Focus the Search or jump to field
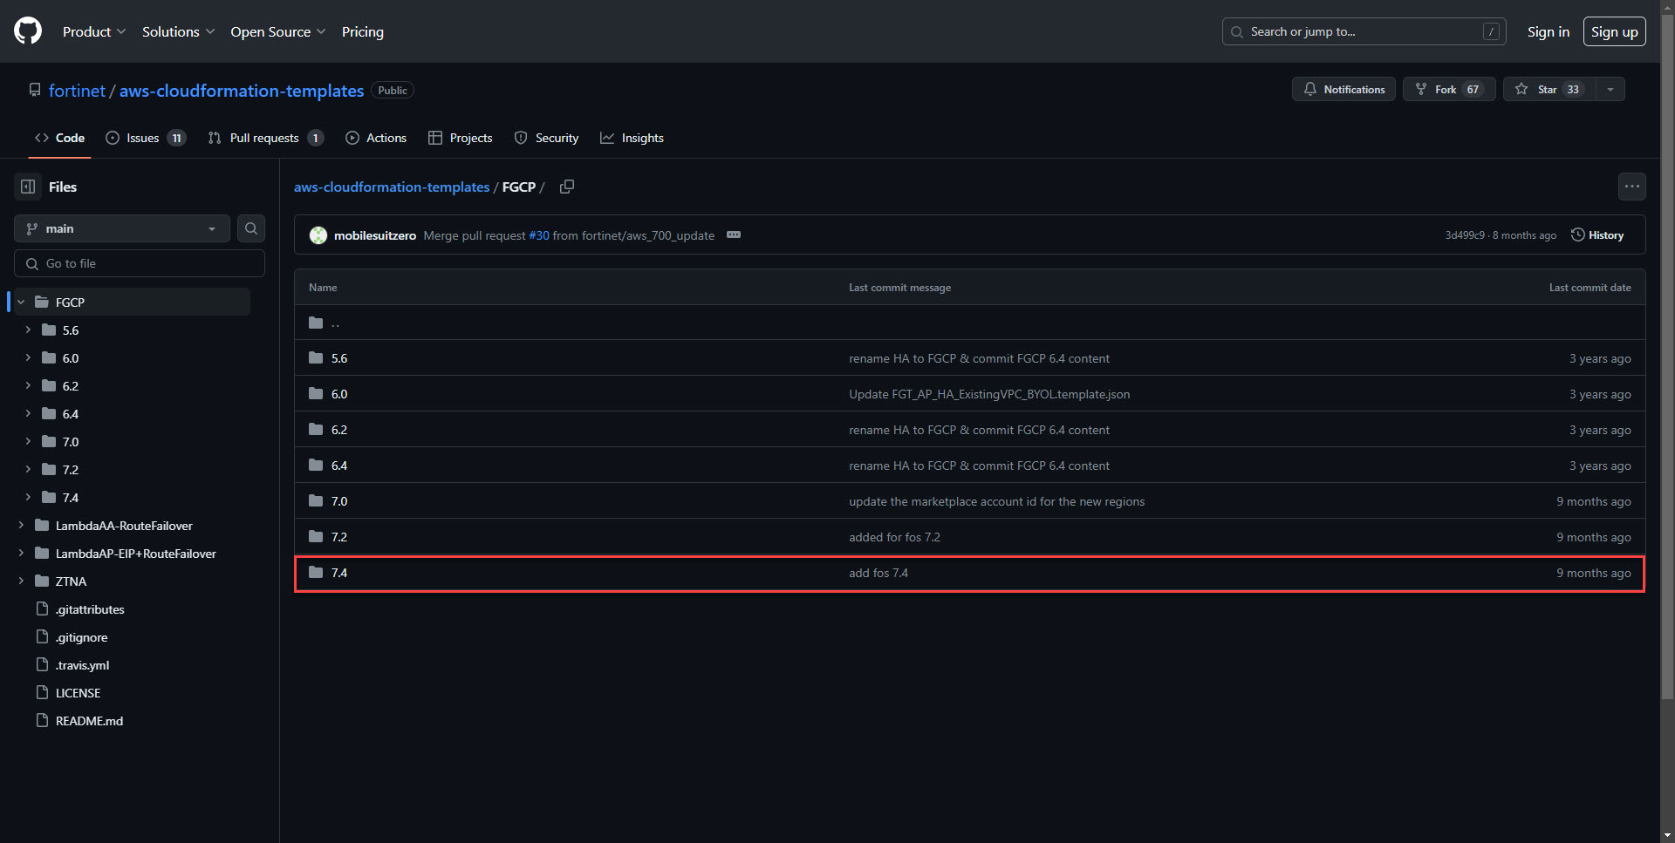The height and width of the screenshot is (843, 1675). coord(1364,31)
